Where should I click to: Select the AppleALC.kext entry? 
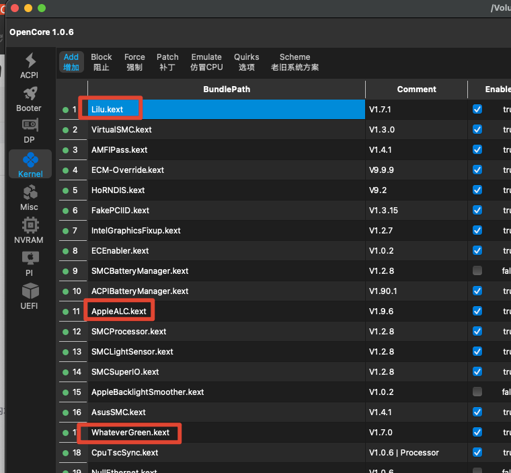(227, 312)
